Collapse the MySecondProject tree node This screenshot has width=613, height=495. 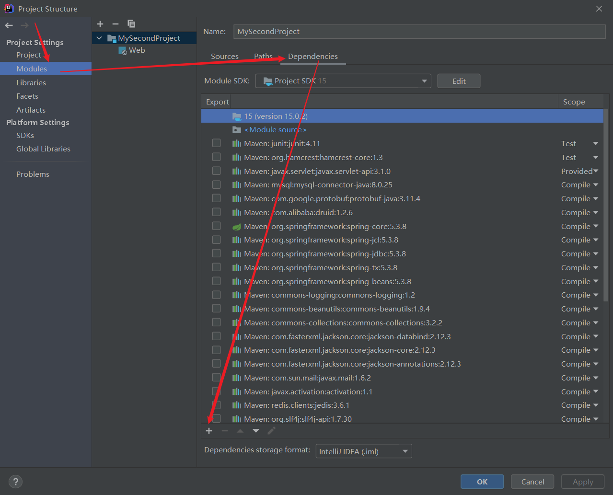point(99,38)
